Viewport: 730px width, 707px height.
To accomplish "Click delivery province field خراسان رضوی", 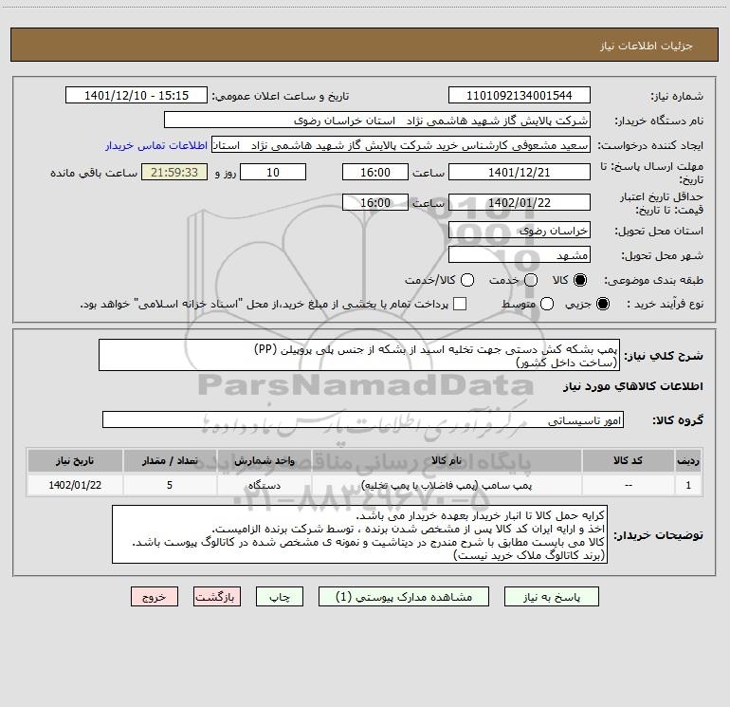I will pyautogui.click(x=520, y=231).
